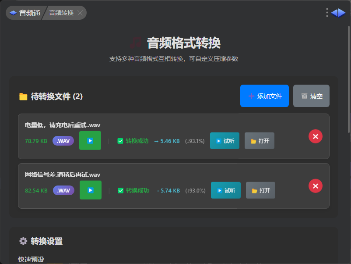This screenshot has width=351, height=264.
Task: Click the music note icon by title
Action: pos(136,43)
